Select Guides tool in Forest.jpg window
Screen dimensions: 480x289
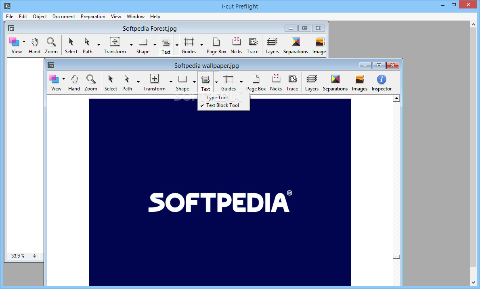point(189,46)
